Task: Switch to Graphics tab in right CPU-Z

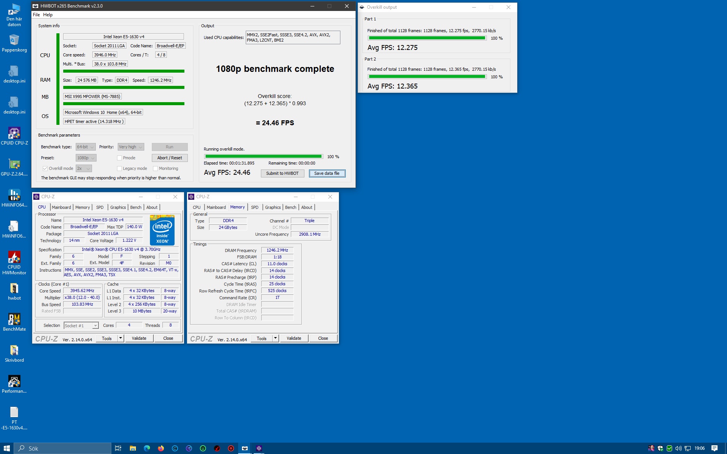Action: (x=273, y=207)
